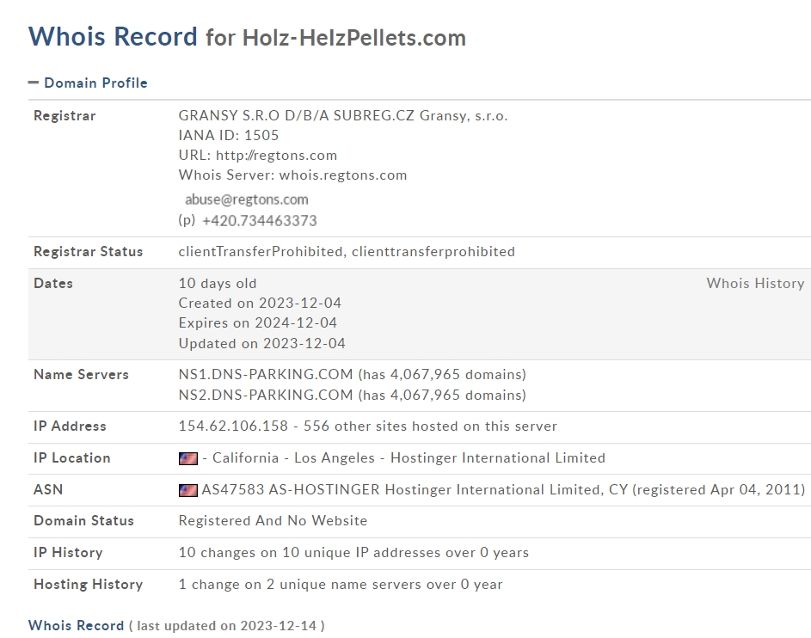Click the '10 days old' text

click(218, 284)
